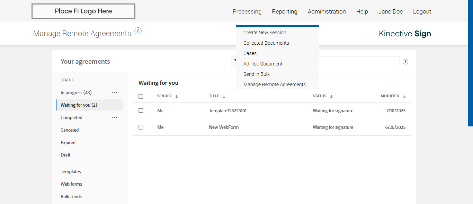The image size is (473, 204).
Task: Expand the In progress more-options ellipsis
Action: 115,92
